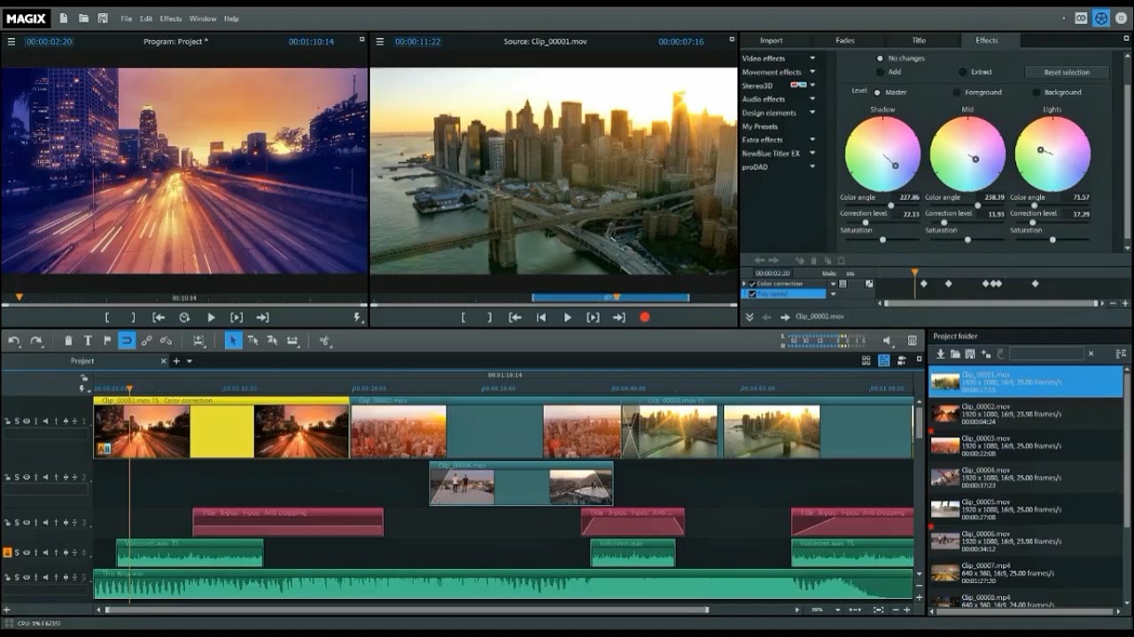Viewport: 1134px width, 637px height.
Task: Switch to the Fades tab
Action: click(x=844, y=41)
